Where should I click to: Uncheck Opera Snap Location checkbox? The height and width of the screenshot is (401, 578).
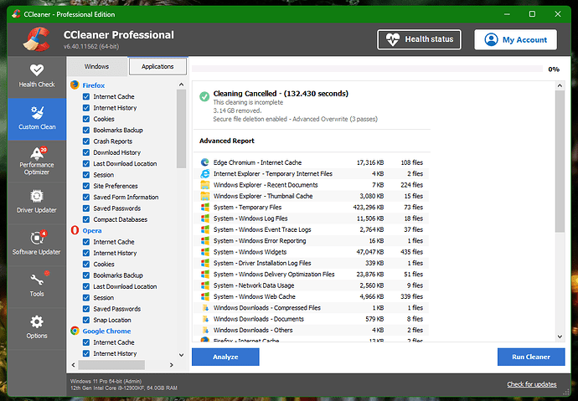pos(86,320)
